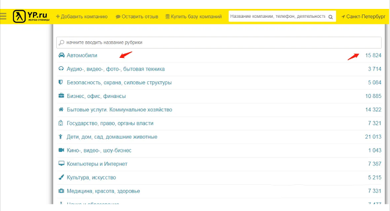Open the hamburger menu icon
Viewport: 390px width, 211px height.
[x=3, y=16]
